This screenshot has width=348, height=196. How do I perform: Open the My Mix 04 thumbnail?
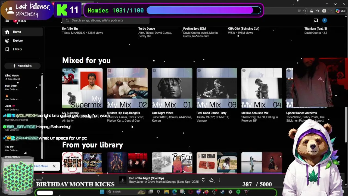(x=262, y=88)
